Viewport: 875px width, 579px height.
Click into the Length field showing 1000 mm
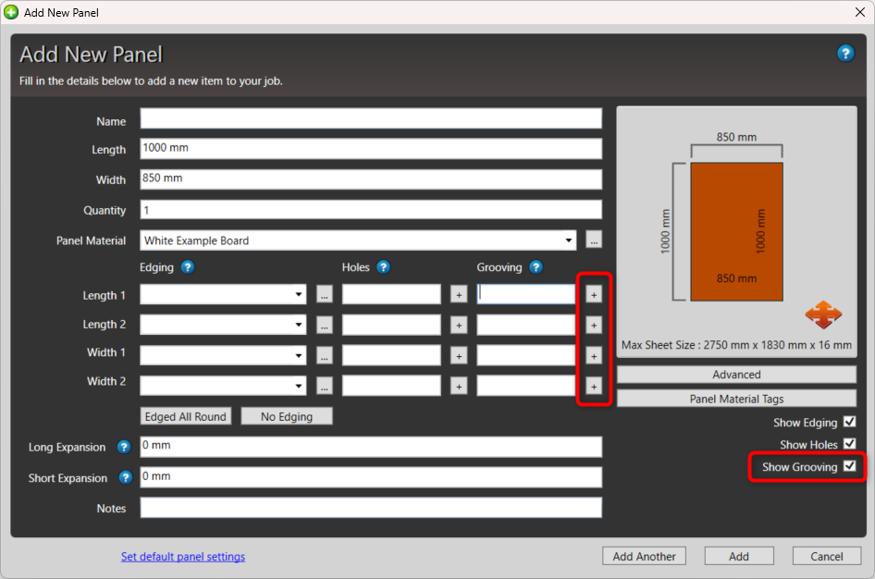pyautogui.click(x=371, y=149)
